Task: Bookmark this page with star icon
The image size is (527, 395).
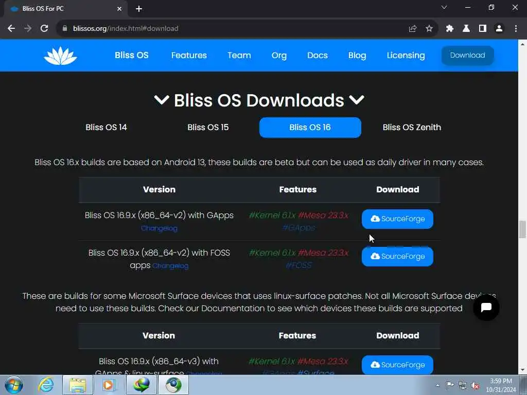Action: (x=429, y=29)
